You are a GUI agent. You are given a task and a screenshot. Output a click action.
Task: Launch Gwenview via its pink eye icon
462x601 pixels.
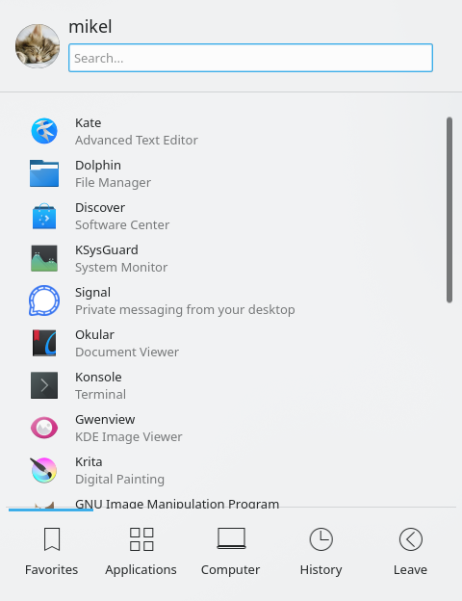point(44,428)
